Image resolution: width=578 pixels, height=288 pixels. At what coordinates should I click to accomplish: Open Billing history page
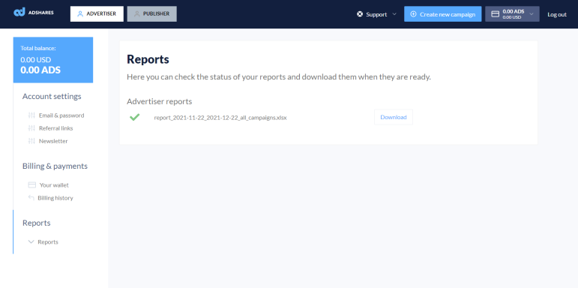point(55,198)
